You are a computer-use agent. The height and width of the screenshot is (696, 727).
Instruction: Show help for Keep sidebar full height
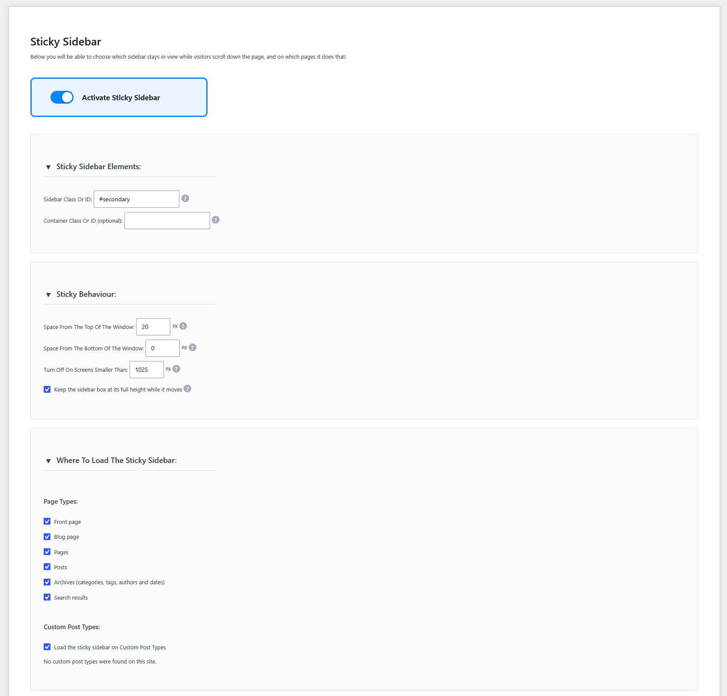click(x=187, y=388)
